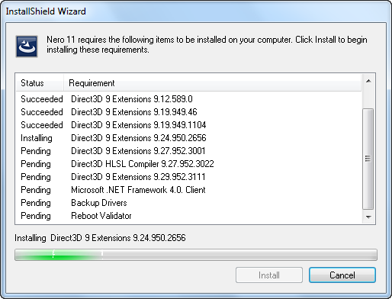This screenshot has height=299, width=392.
Task: Click the Nero installer icon
Action: tap(27, 47)
